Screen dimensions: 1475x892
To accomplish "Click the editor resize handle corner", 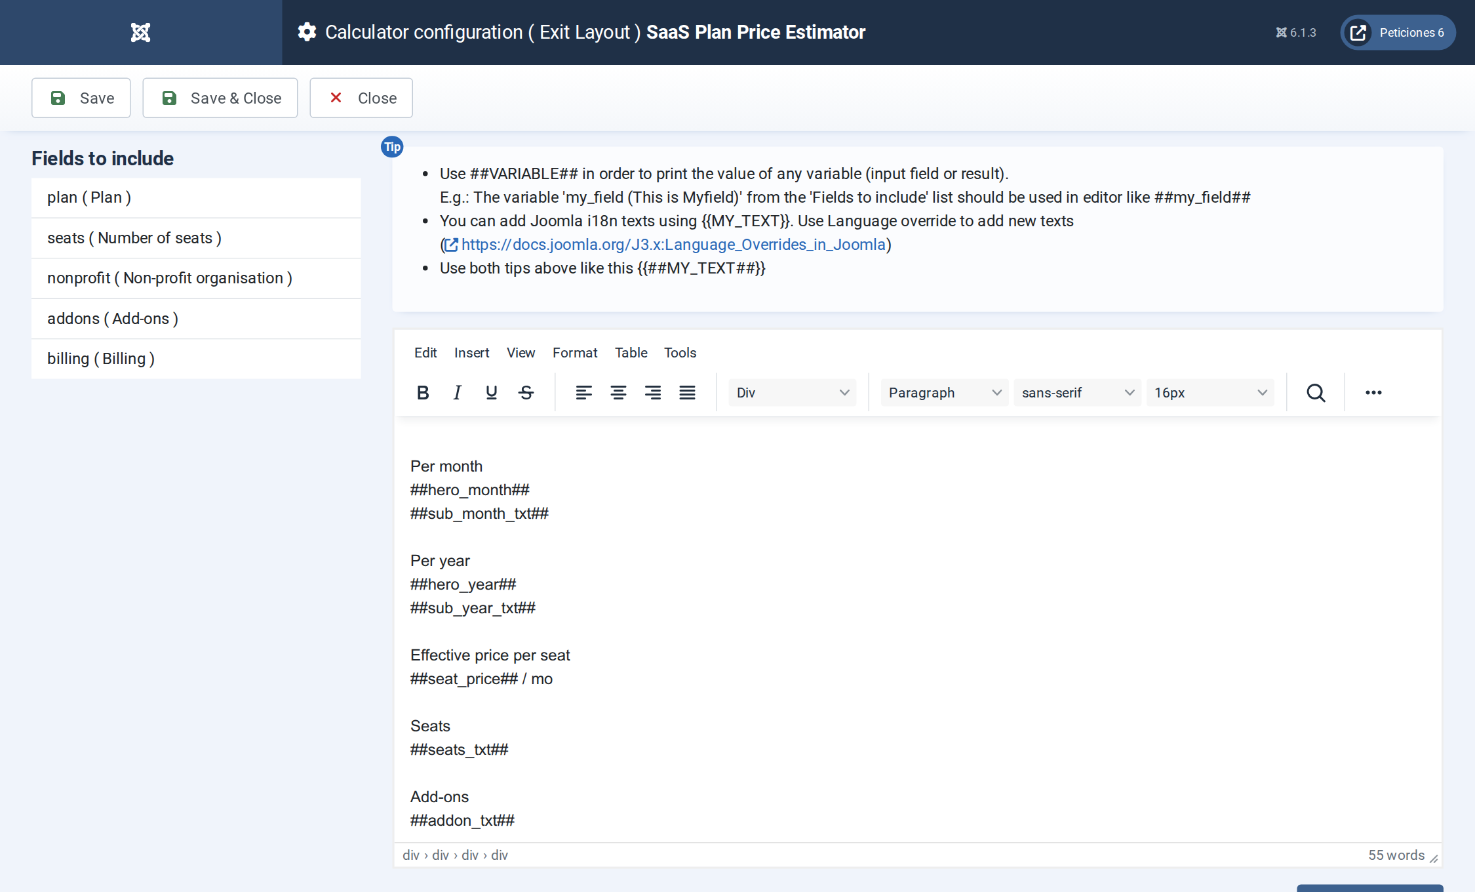I will click(1434, 859).
